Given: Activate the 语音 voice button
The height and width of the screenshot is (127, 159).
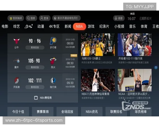Looking at the screenshot, I should click(x=119, y=18).
